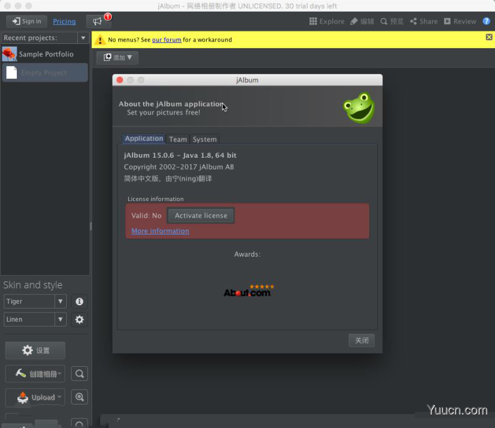
Task: Expand the Recent projects dropdown
Action: point(83,38)
